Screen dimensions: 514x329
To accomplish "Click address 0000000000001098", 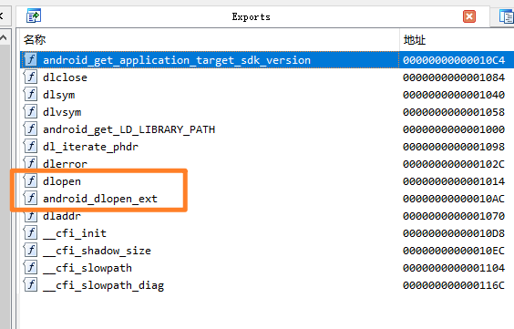I will coord(454,147).
